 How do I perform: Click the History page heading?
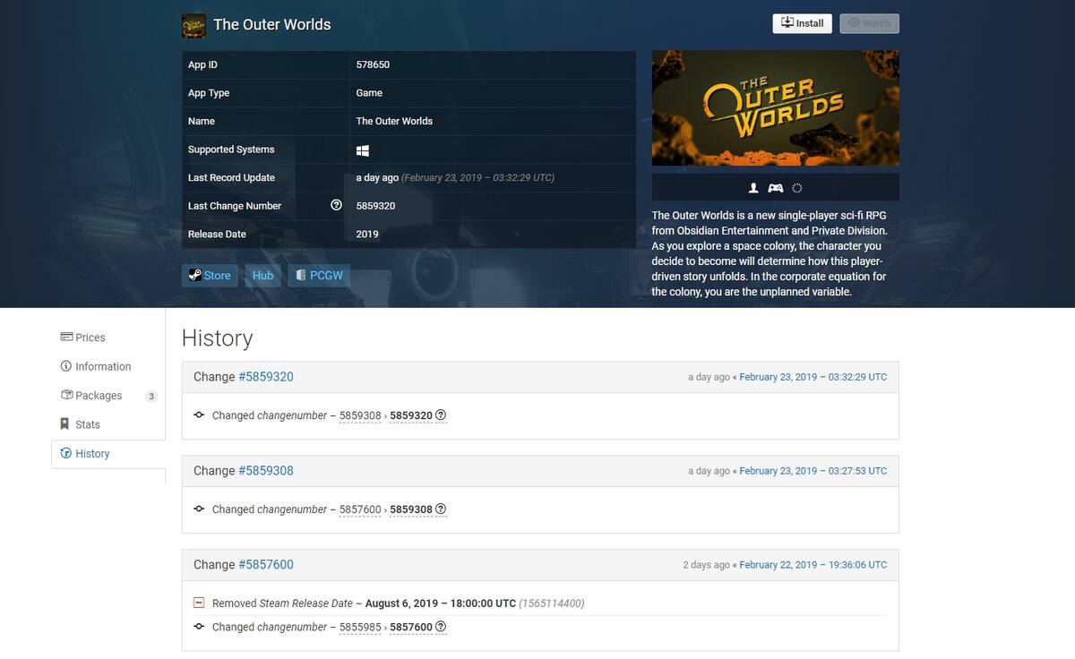click(x=217, y=338)
